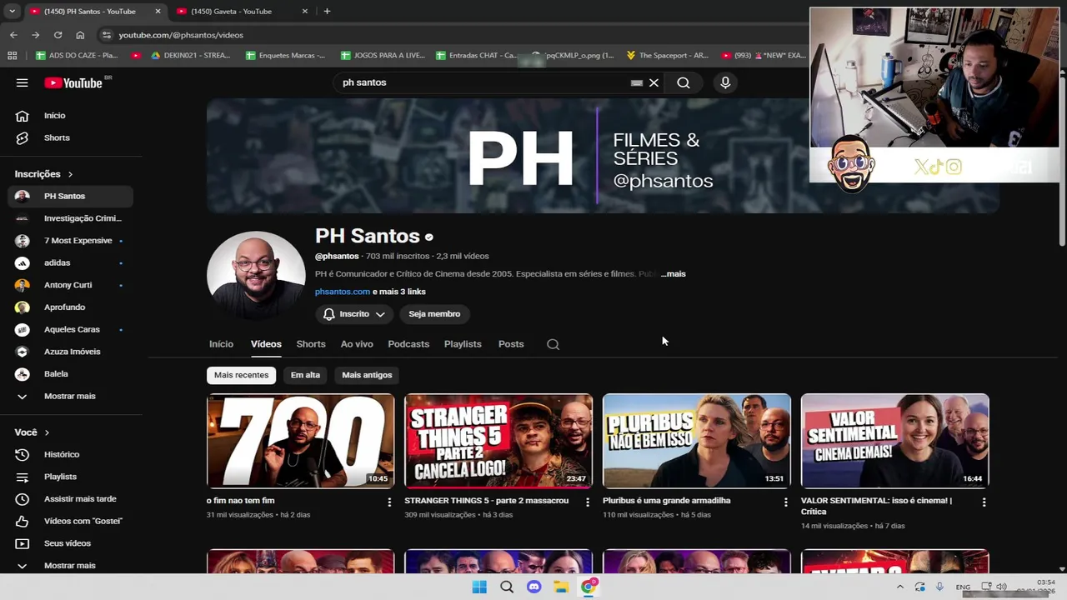Open PH Santos in subscriptions list
The width and height of the screenshot is (1067, 600).
(71, 196)
